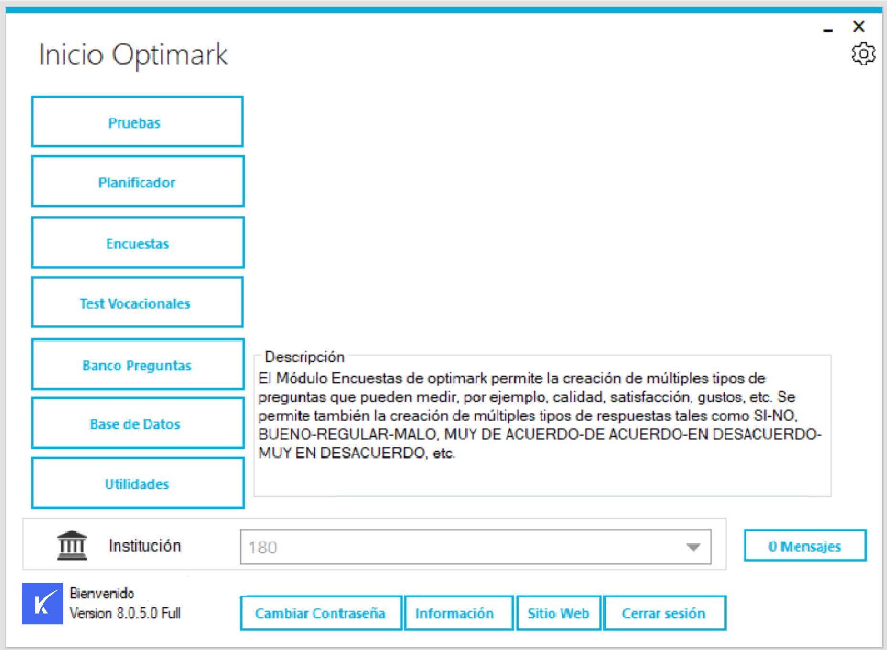Expand the Institución dropdown arrow
The image size is (887, 650).
[693, 547]
